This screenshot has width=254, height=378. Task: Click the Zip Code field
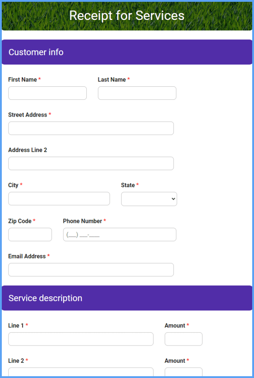tap(30, 234)
